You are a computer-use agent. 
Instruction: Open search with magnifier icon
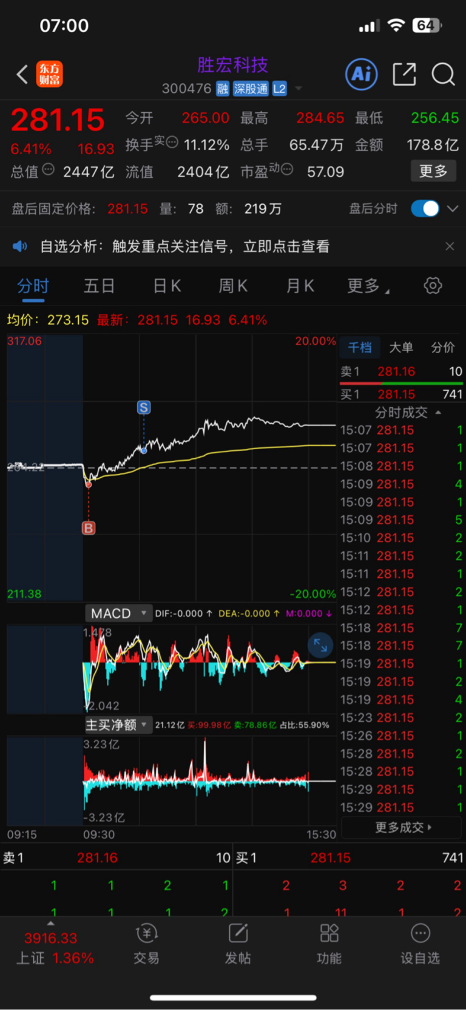tap(443, 74)
